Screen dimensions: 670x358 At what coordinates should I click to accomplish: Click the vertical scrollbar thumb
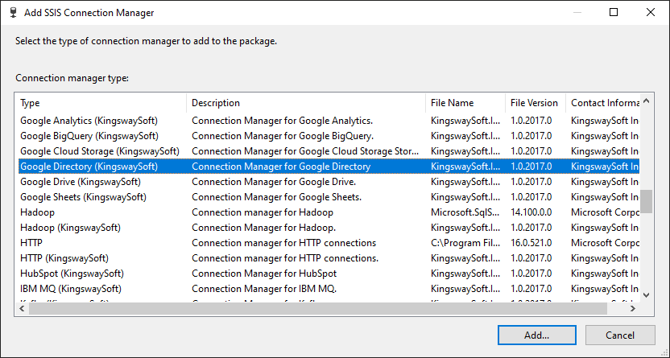click(646, 201)
